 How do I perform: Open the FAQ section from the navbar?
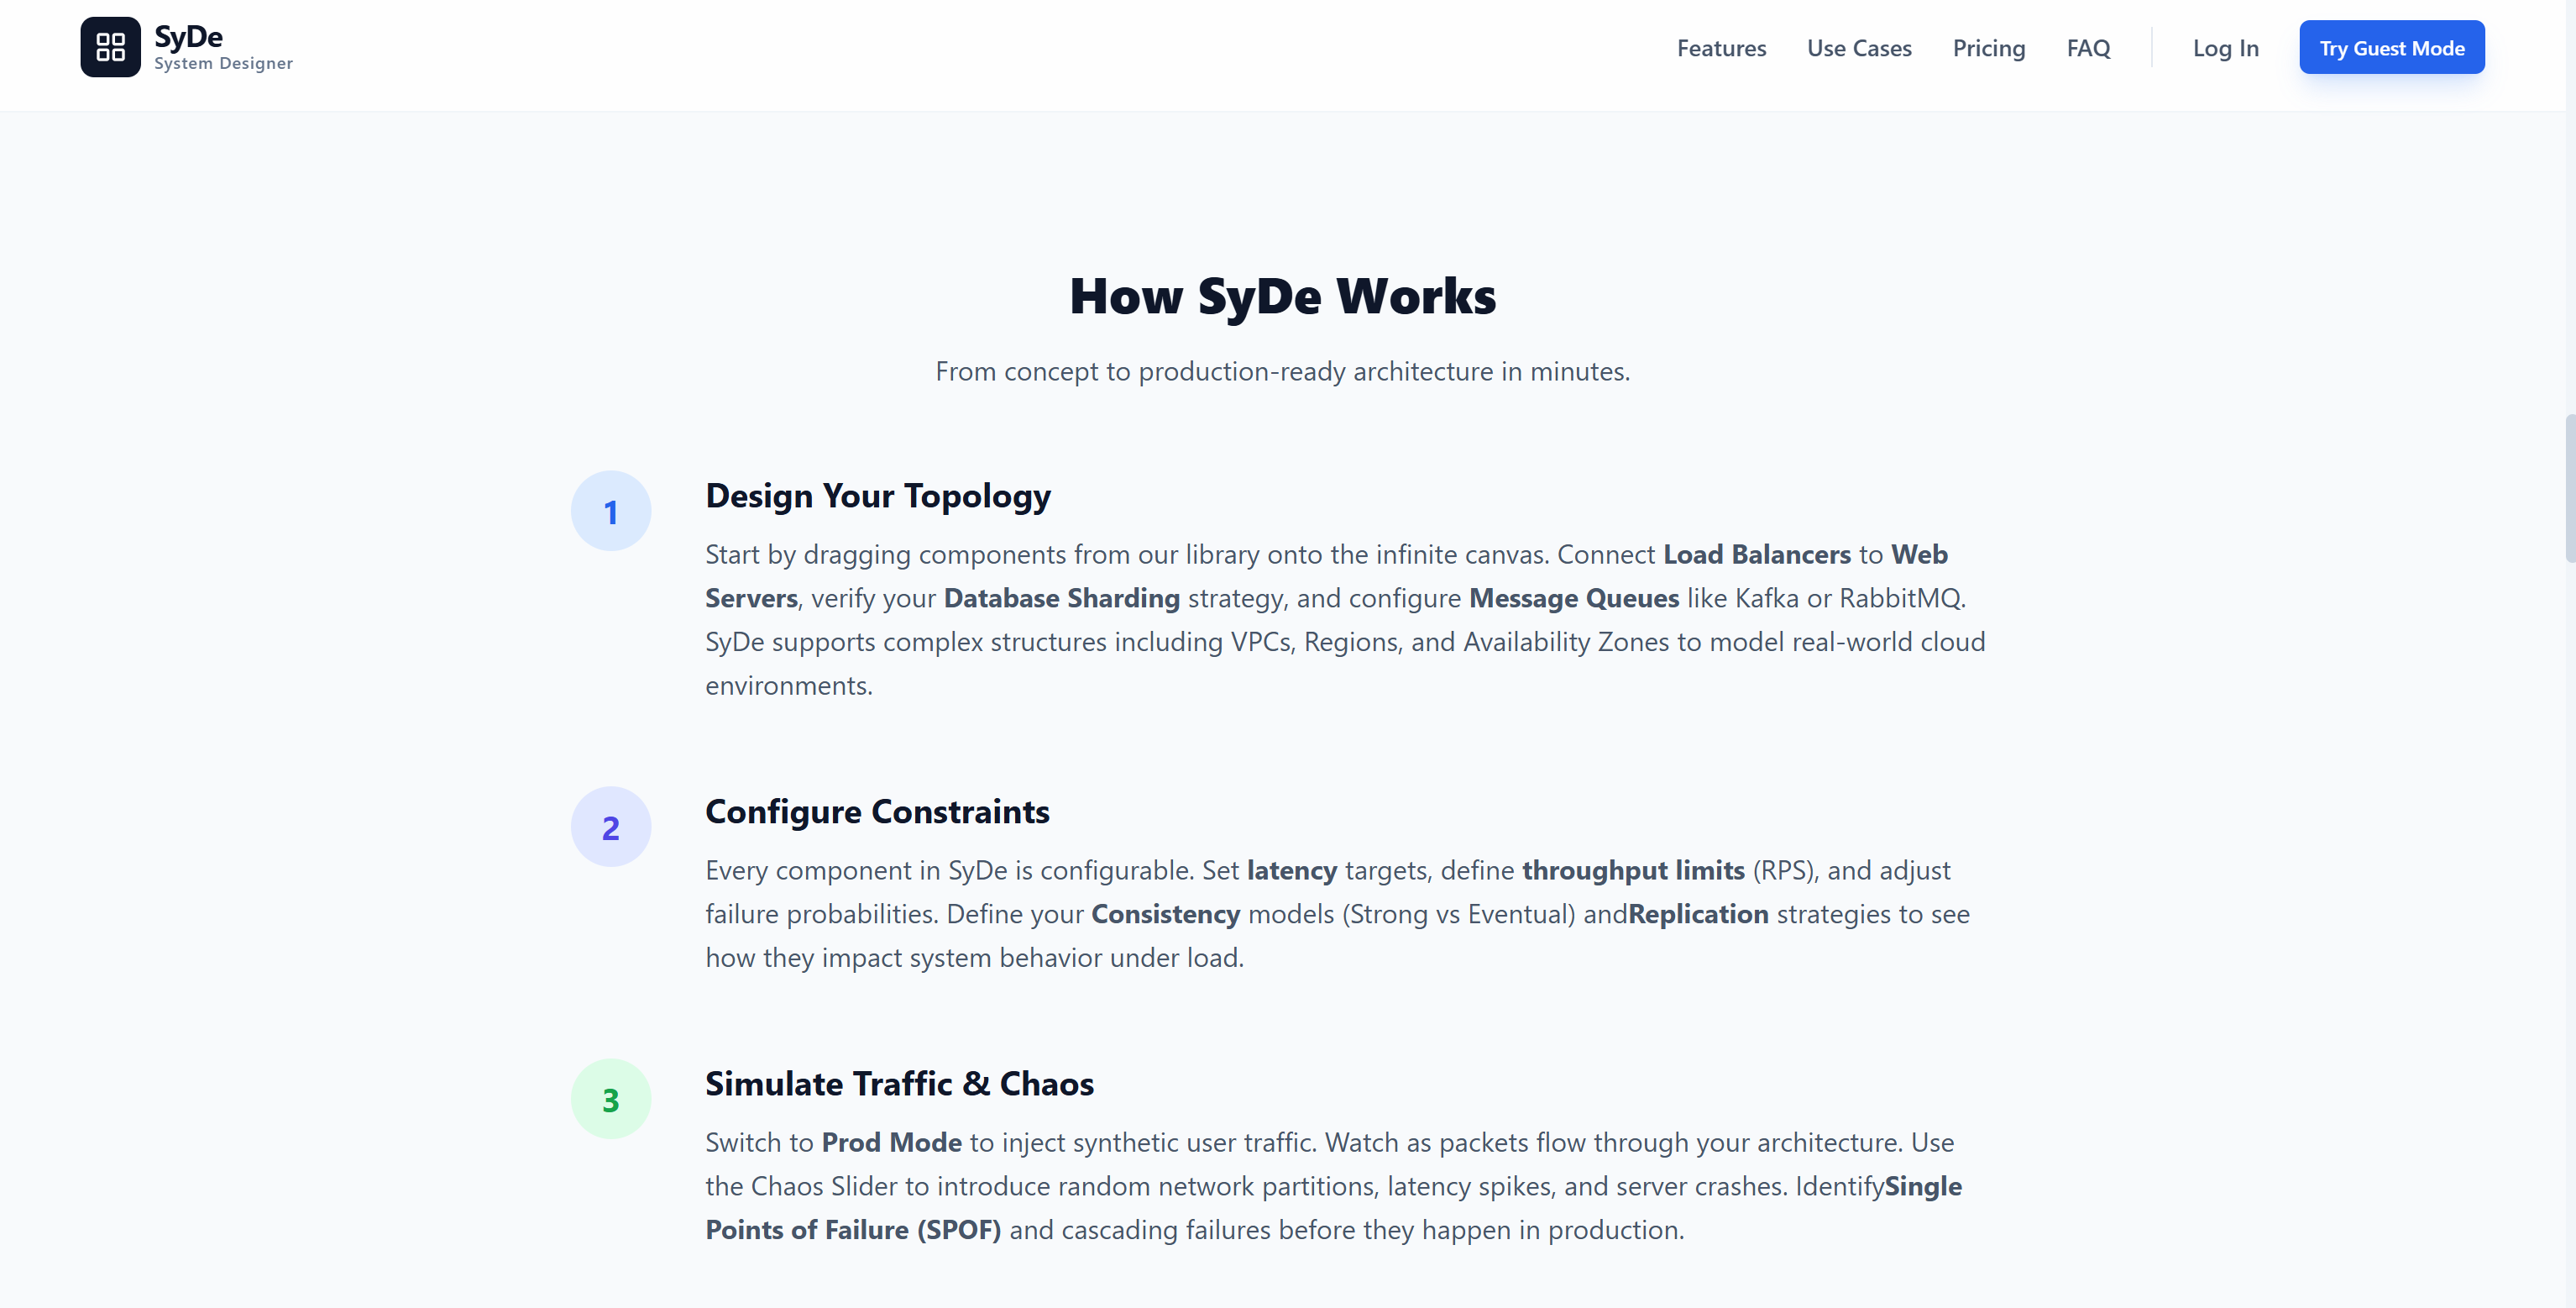(x=2089, y=48)
